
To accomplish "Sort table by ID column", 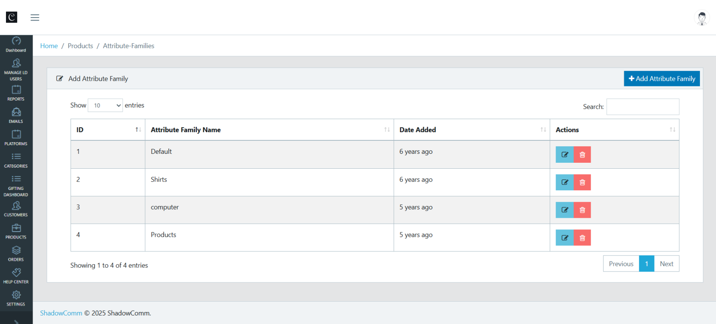I will 108,130.
